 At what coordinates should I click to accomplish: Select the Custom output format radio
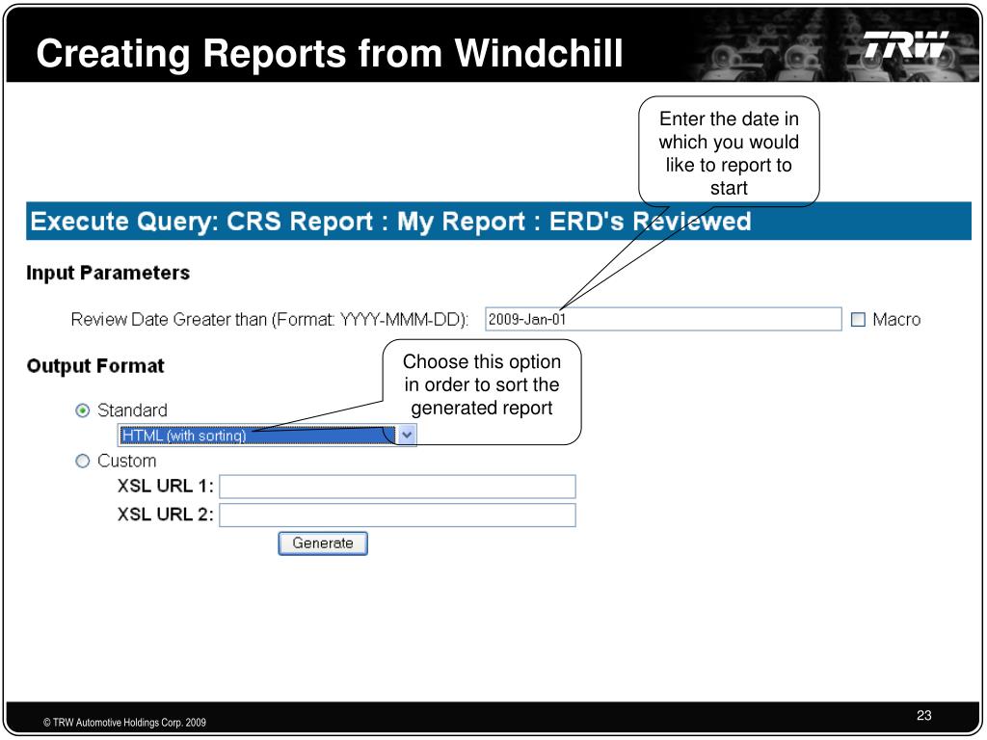coord(83,462)
